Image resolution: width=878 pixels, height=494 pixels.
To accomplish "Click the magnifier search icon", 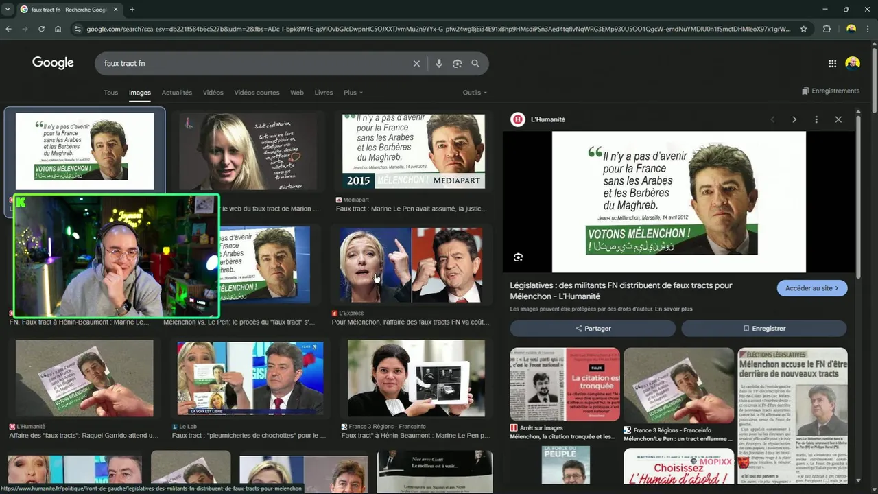I will coord(475,64).
